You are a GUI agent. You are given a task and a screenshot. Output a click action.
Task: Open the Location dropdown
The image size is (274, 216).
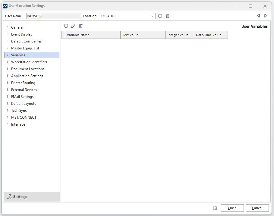153,16
